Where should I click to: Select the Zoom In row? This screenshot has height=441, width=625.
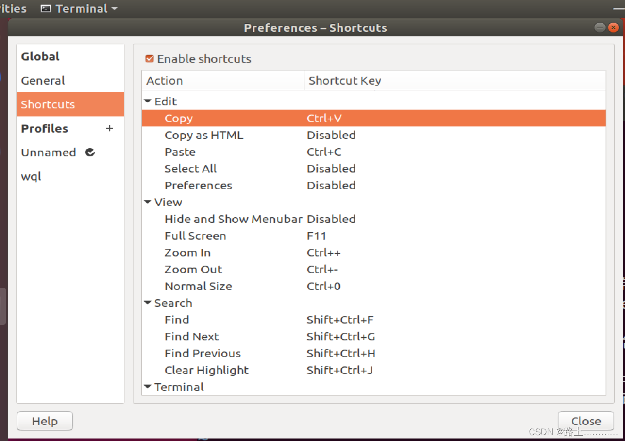[373, 253]
